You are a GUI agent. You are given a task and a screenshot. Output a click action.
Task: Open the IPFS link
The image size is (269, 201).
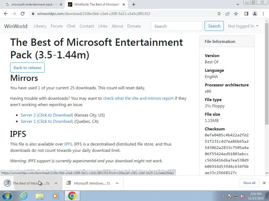tap(68, 144)
